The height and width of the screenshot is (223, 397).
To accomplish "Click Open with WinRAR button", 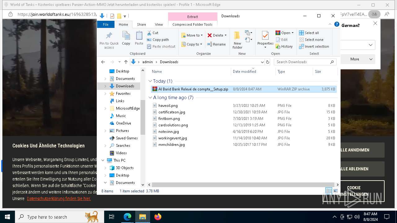I will click(284, 33).
